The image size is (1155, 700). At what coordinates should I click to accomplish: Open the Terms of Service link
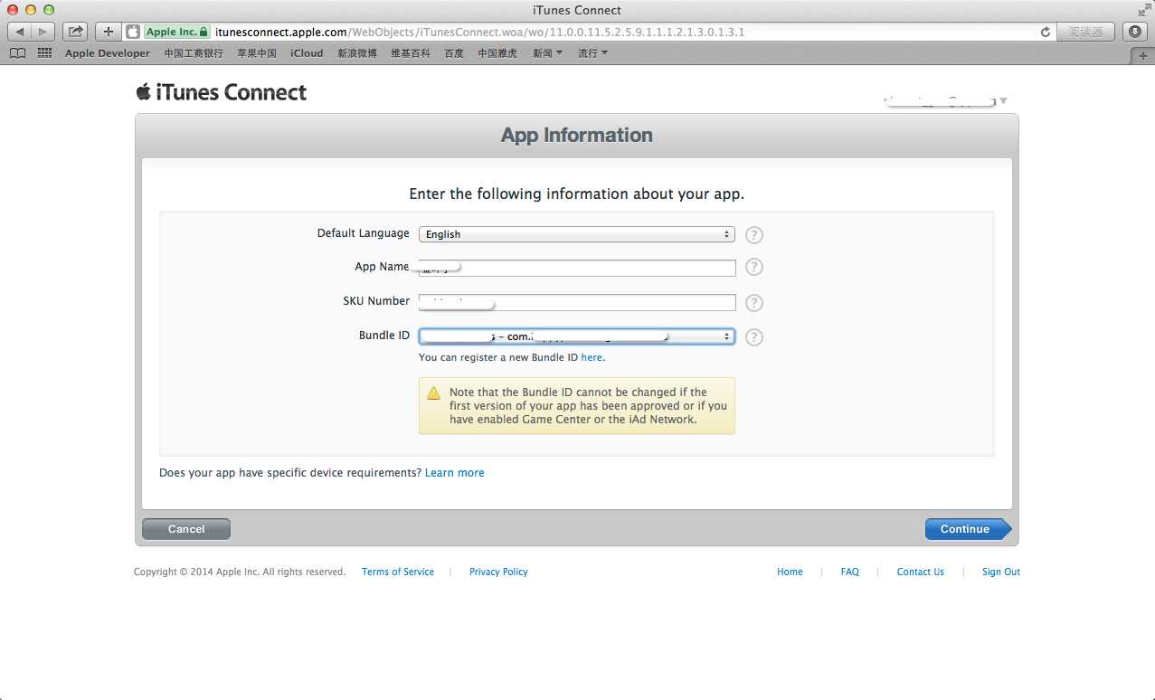398,572
